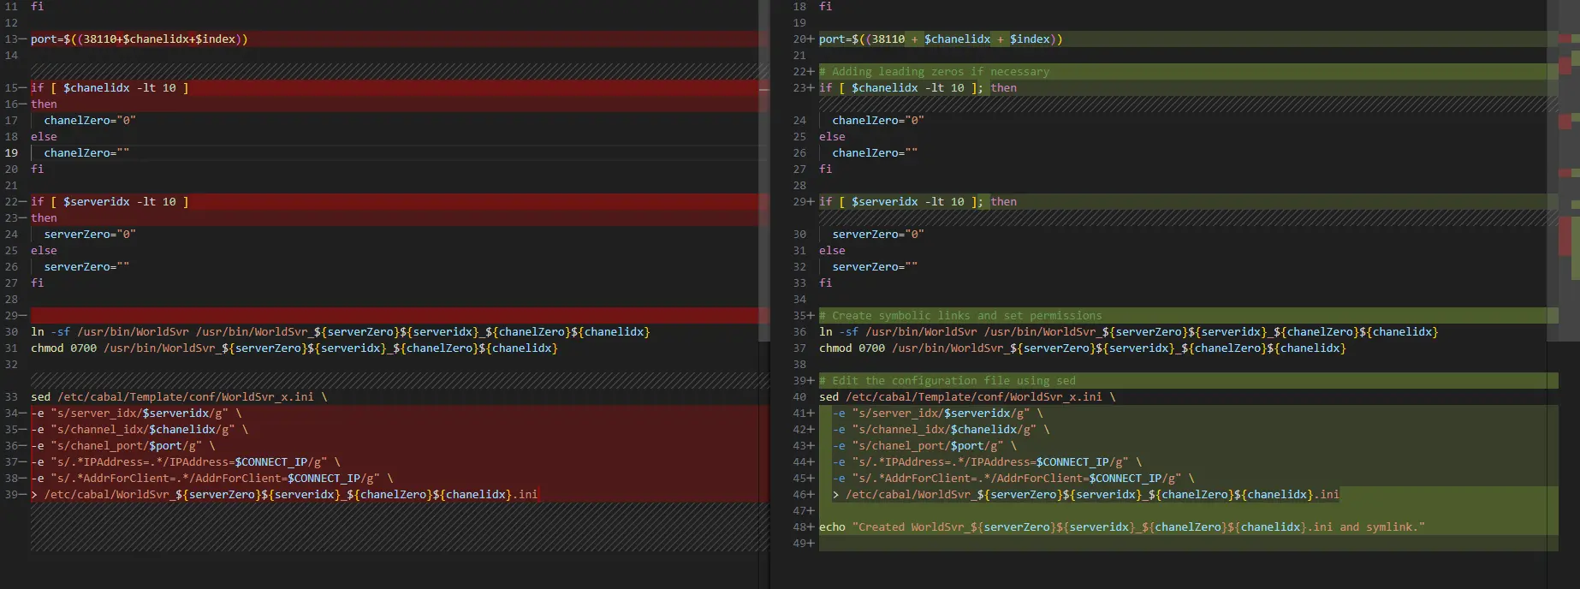Click added '> /etc/cabal/WorldSvr_' output line on right
The image size is (1580, 589).
point(1086,494)
